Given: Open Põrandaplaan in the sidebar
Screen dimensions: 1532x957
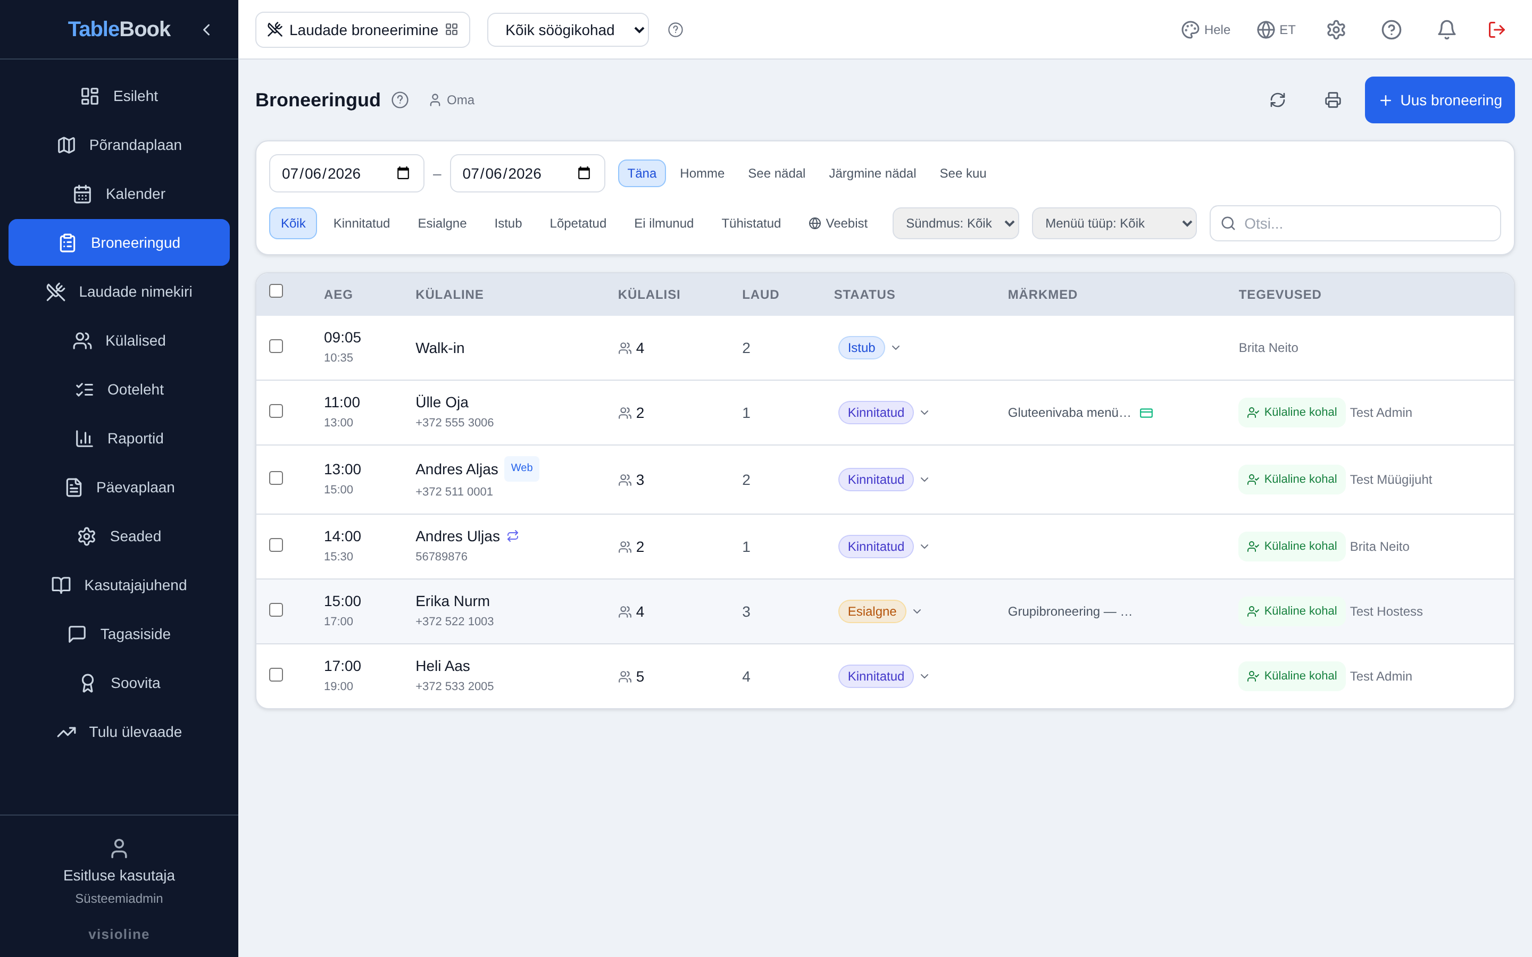Looking at the screenshot, I should point(119,145).
